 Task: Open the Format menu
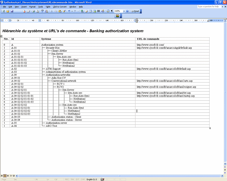pyautogui.click(x=32, y=7)
